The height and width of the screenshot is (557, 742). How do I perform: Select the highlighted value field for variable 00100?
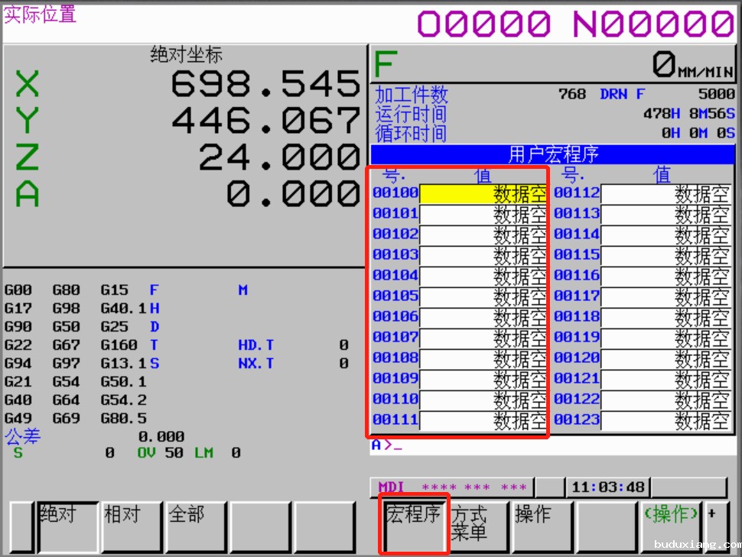click(x=483, y=194)
